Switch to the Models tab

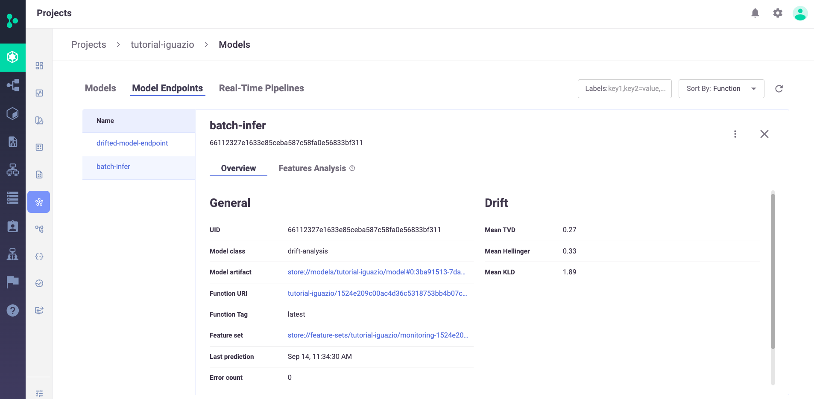tap(100, 88)
